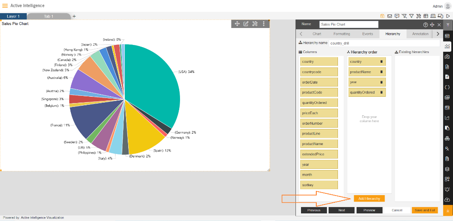Open the Admin user avatar menu

pos(447,6)
